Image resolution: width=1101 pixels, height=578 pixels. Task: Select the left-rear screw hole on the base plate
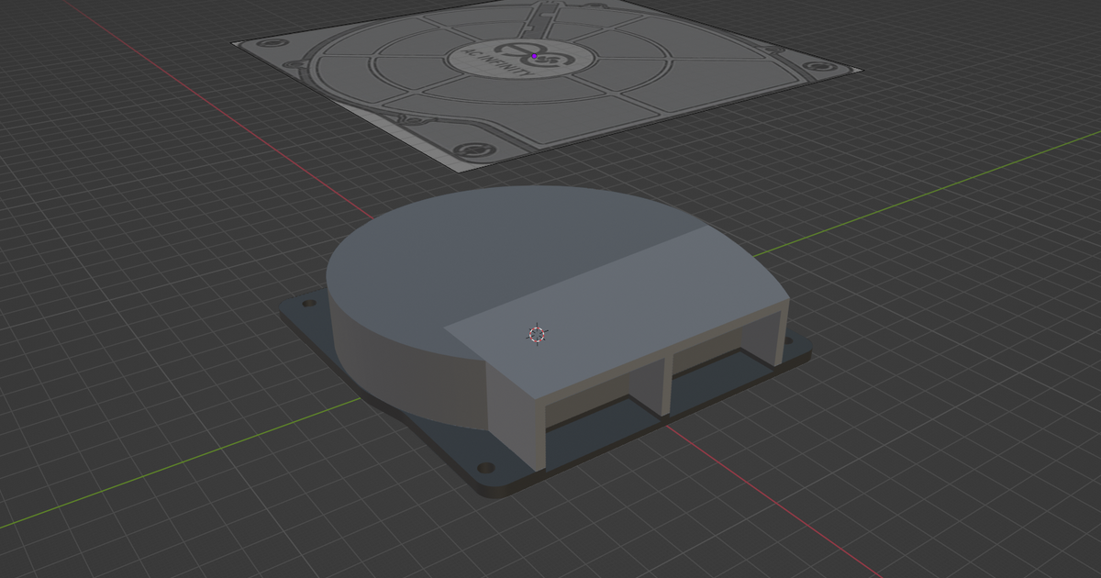tap(307, 301)
